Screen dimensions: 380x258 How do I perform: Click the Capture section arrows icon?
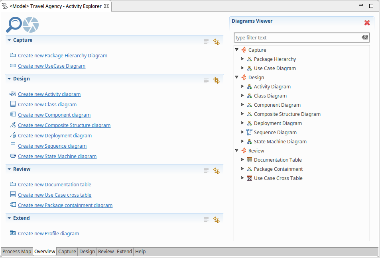pyautogui.click(x=217, y=41)
